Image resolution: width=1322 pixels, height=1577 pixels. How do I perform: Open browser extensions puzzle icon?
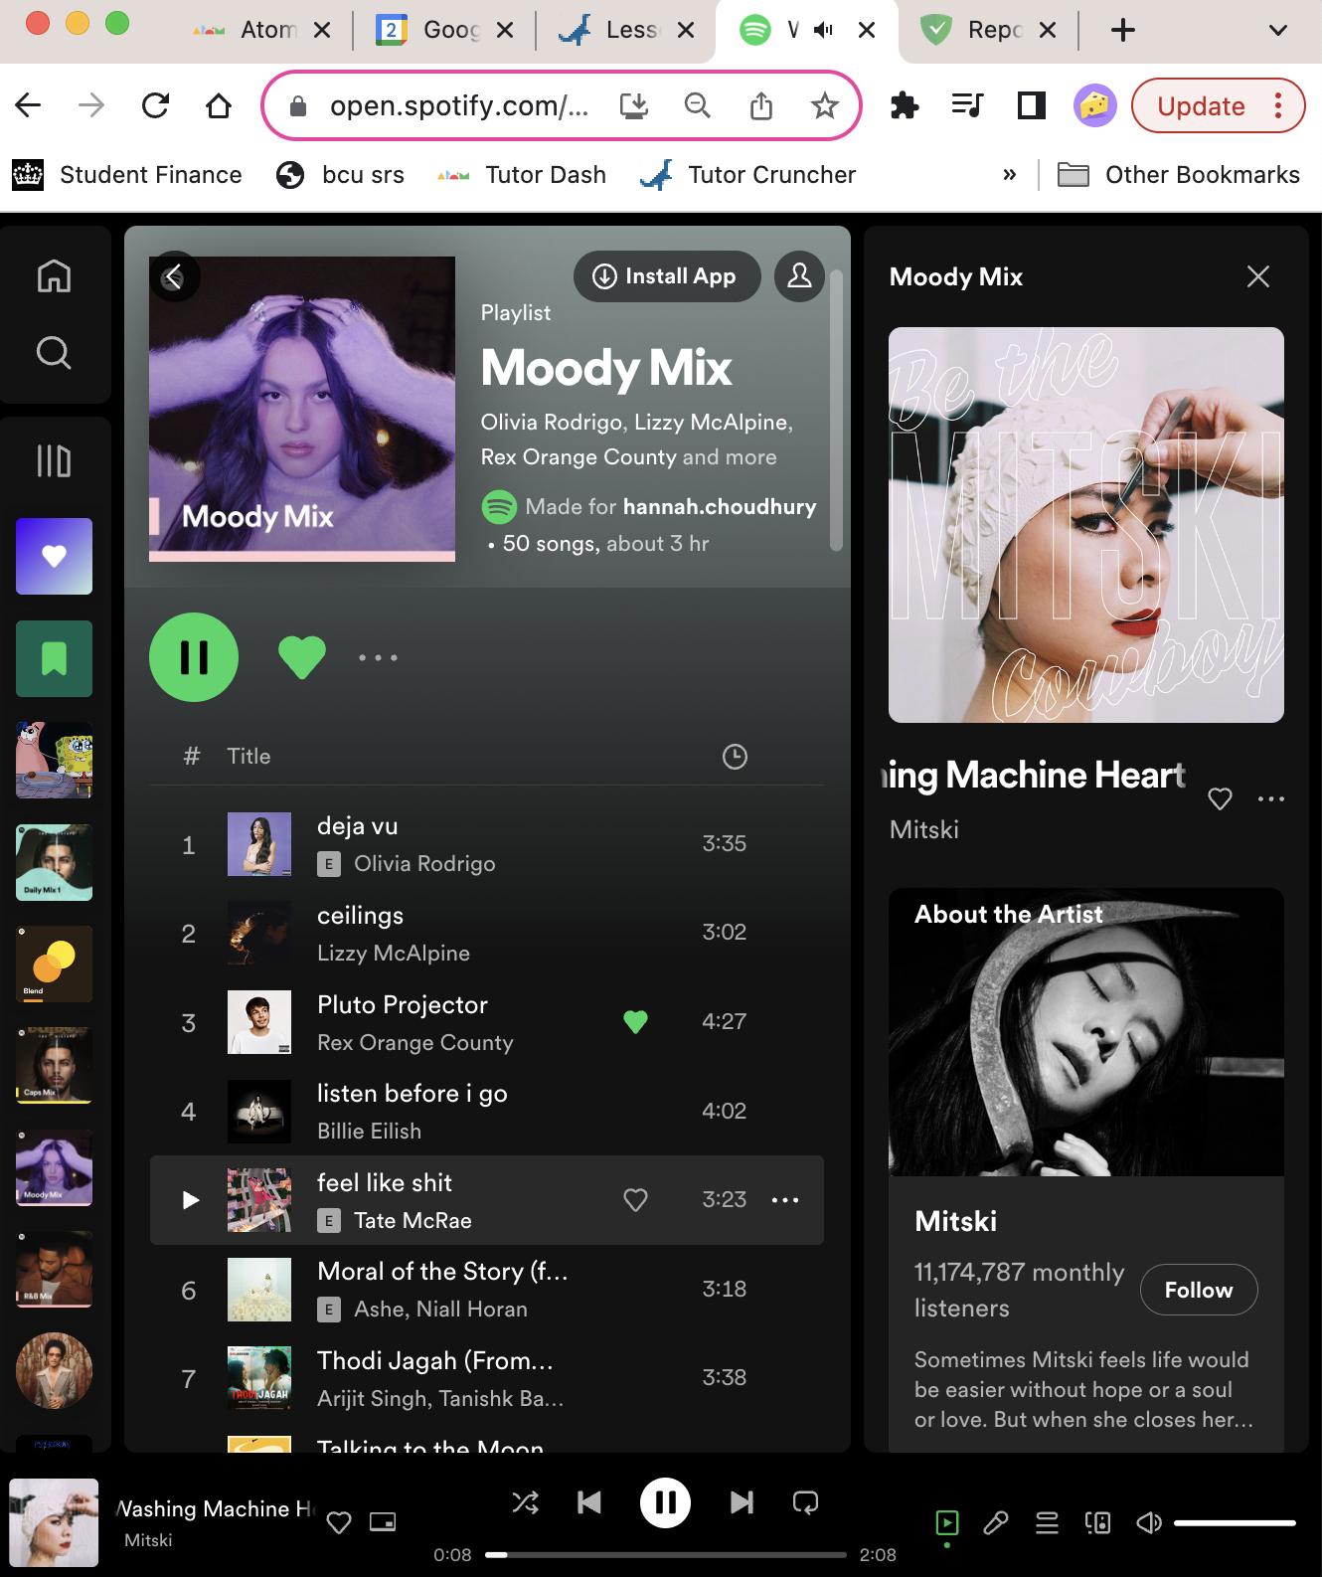click(904, 105)
